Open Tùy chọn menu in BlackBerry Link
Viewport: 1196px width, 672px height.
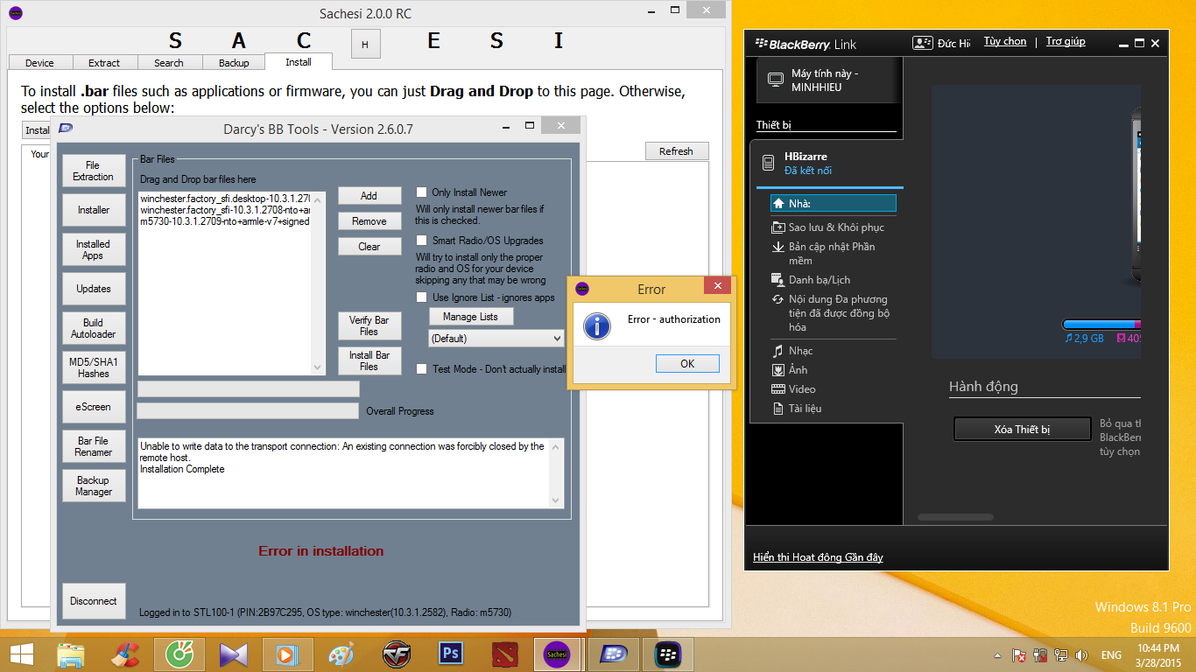point(1005,41)
